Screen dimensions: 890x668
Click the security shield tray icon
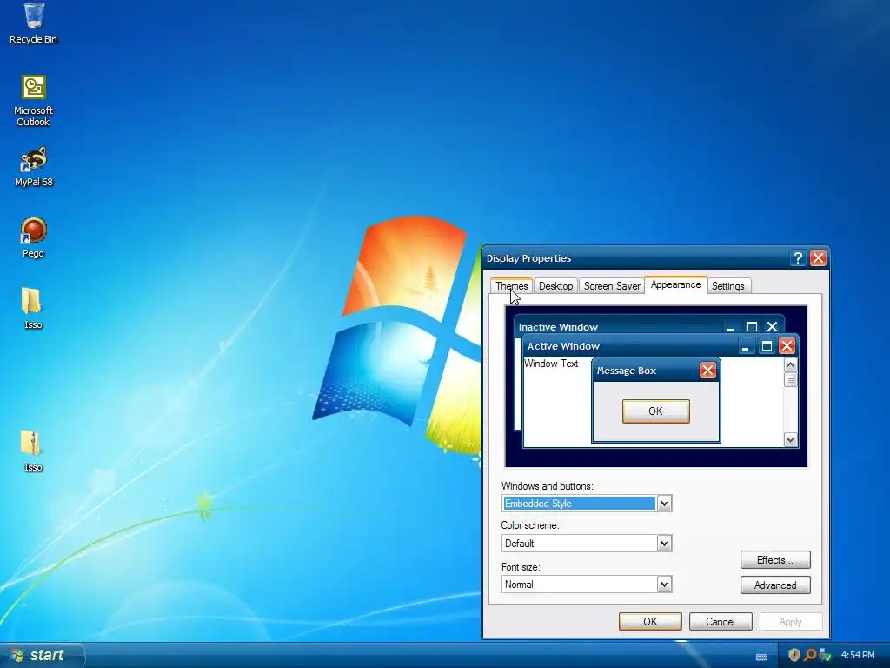click(794, 655)
